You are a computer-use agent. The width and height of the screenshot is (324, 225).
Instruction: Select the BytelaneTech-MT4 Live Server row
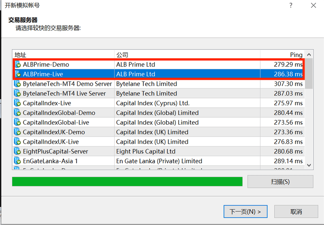(x=158, y=93)
